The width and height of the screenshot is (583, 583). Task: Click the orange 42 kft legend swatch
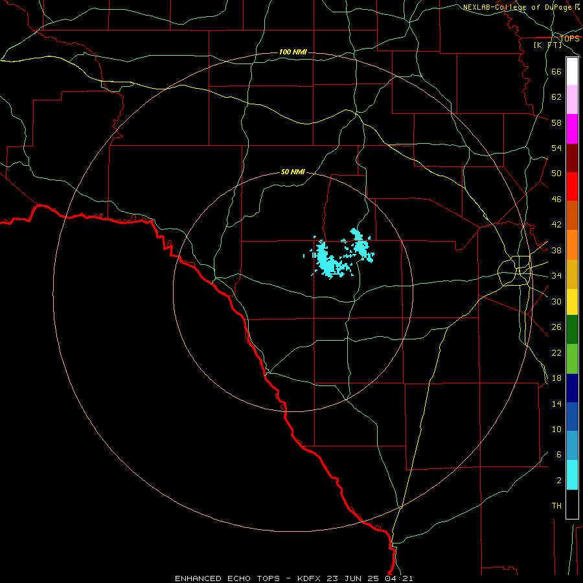coord(572,245)
